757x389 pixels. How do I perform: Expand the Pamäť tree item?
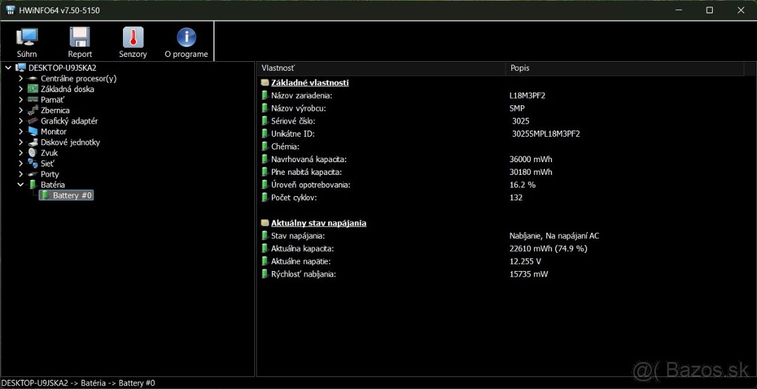pos(20,99)
